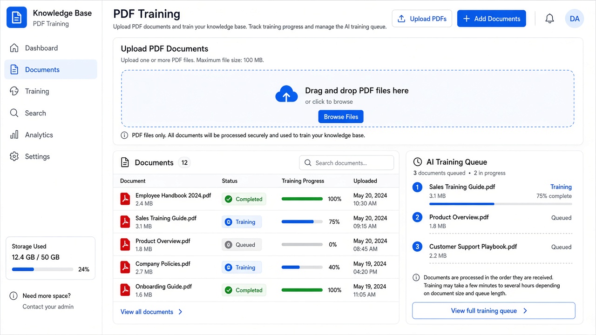
Task: Open the DA user avatar menu
Action: pyautogui.click(x=575, y=19)
